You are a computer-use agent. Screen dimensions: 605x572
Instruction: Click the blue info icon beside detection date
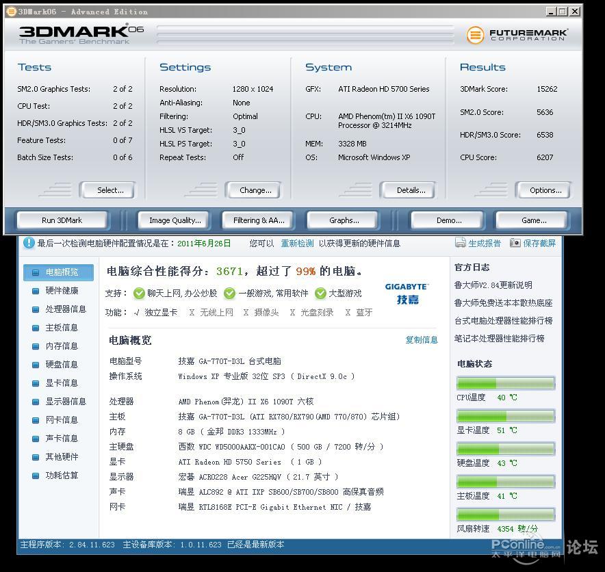click(x=29, y=243)
